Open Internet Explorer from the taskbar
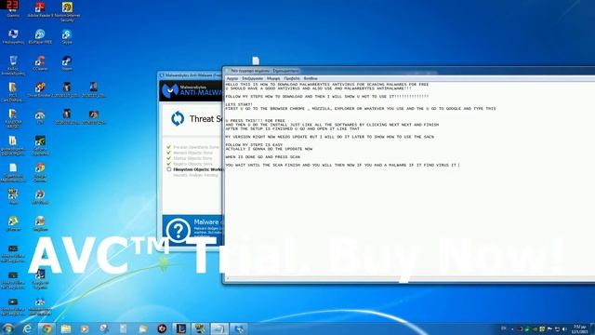The width and height of the screenshot is (595, 335). tap(27, 328)
